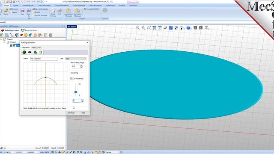Click in the Name field of Puffing dialog

click(x=44, y=59)
